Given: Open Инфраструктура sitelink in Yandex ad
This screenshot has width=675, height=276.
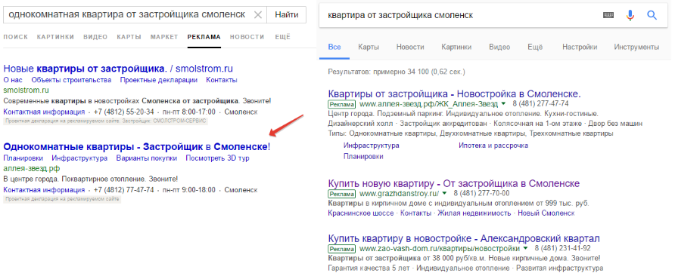Looking at the screenshot, I should click(x=79, y=158).
